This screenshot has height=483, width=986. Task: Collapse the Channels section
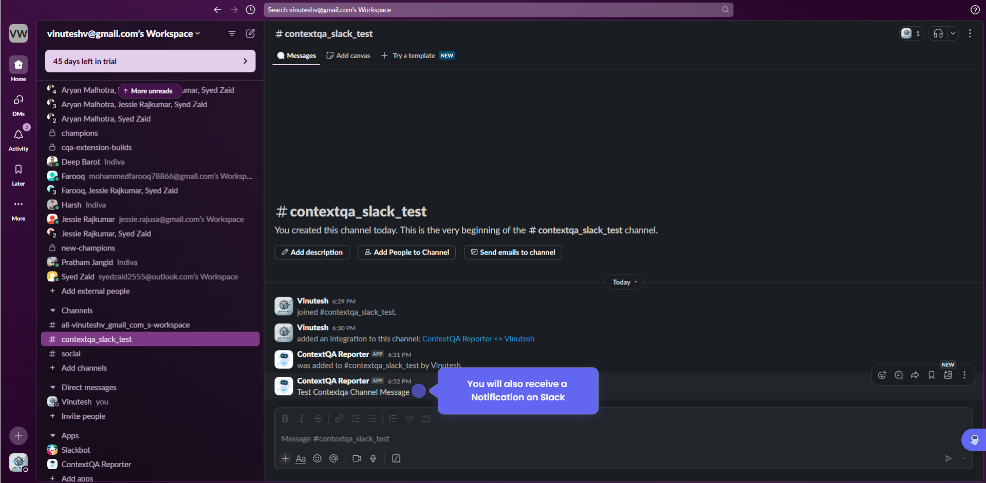[x=52, y=311]
